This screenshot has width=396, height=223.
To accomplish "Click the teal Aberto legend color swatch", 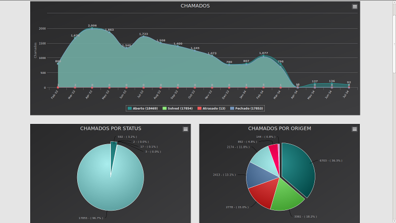I will [130, 108].
